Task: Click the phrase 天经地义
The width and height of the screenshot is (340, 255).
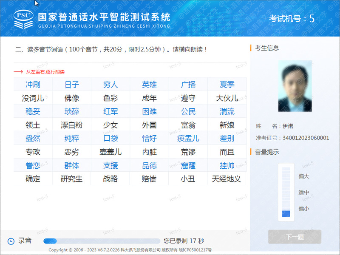Action: (227, 179)
